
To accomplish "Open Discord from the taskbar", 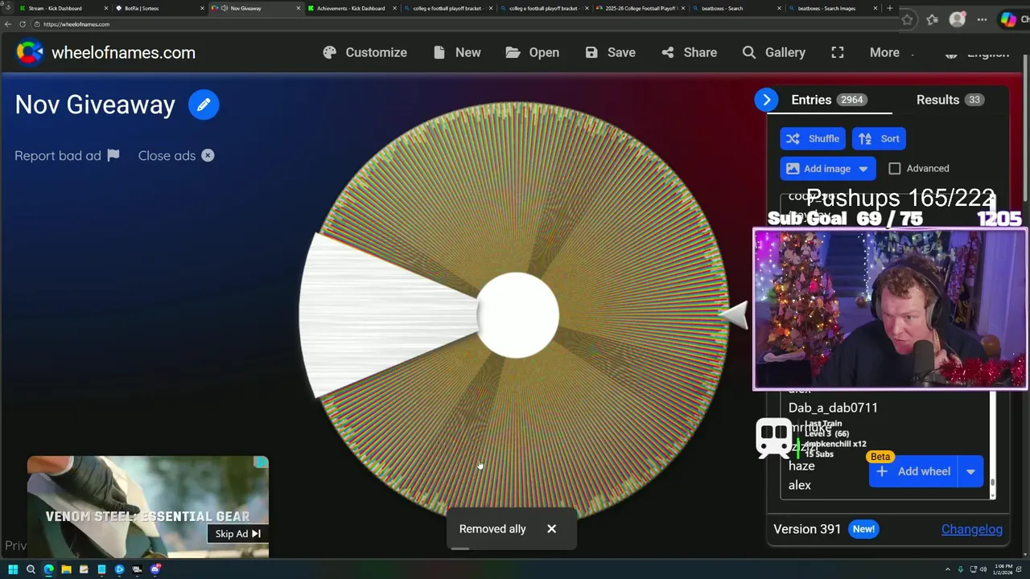I will coord(155,569).
